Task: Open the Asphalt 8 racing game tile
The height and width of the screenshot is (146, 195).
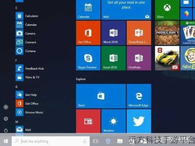Action: (167, 58)
